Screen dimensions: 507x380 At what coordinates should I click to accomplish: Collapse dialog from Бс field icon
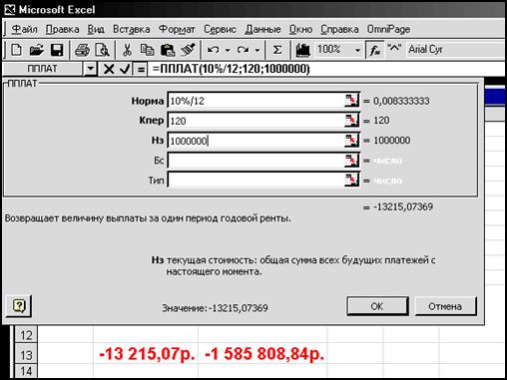pos(351,161)
